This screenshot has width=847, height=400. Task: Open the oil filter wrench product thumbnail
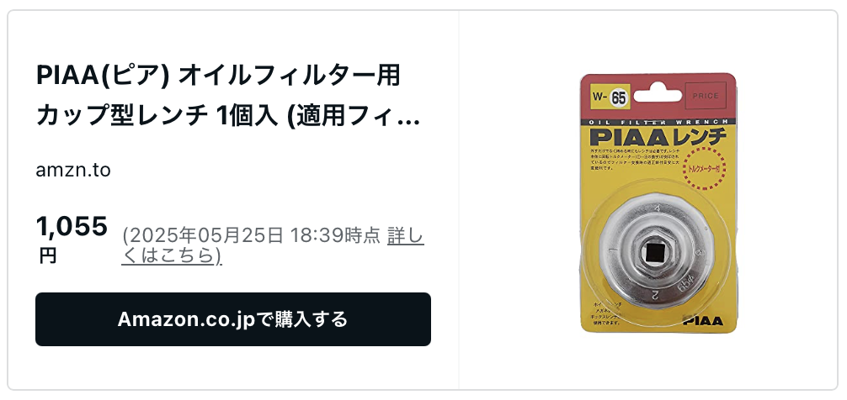658,203
